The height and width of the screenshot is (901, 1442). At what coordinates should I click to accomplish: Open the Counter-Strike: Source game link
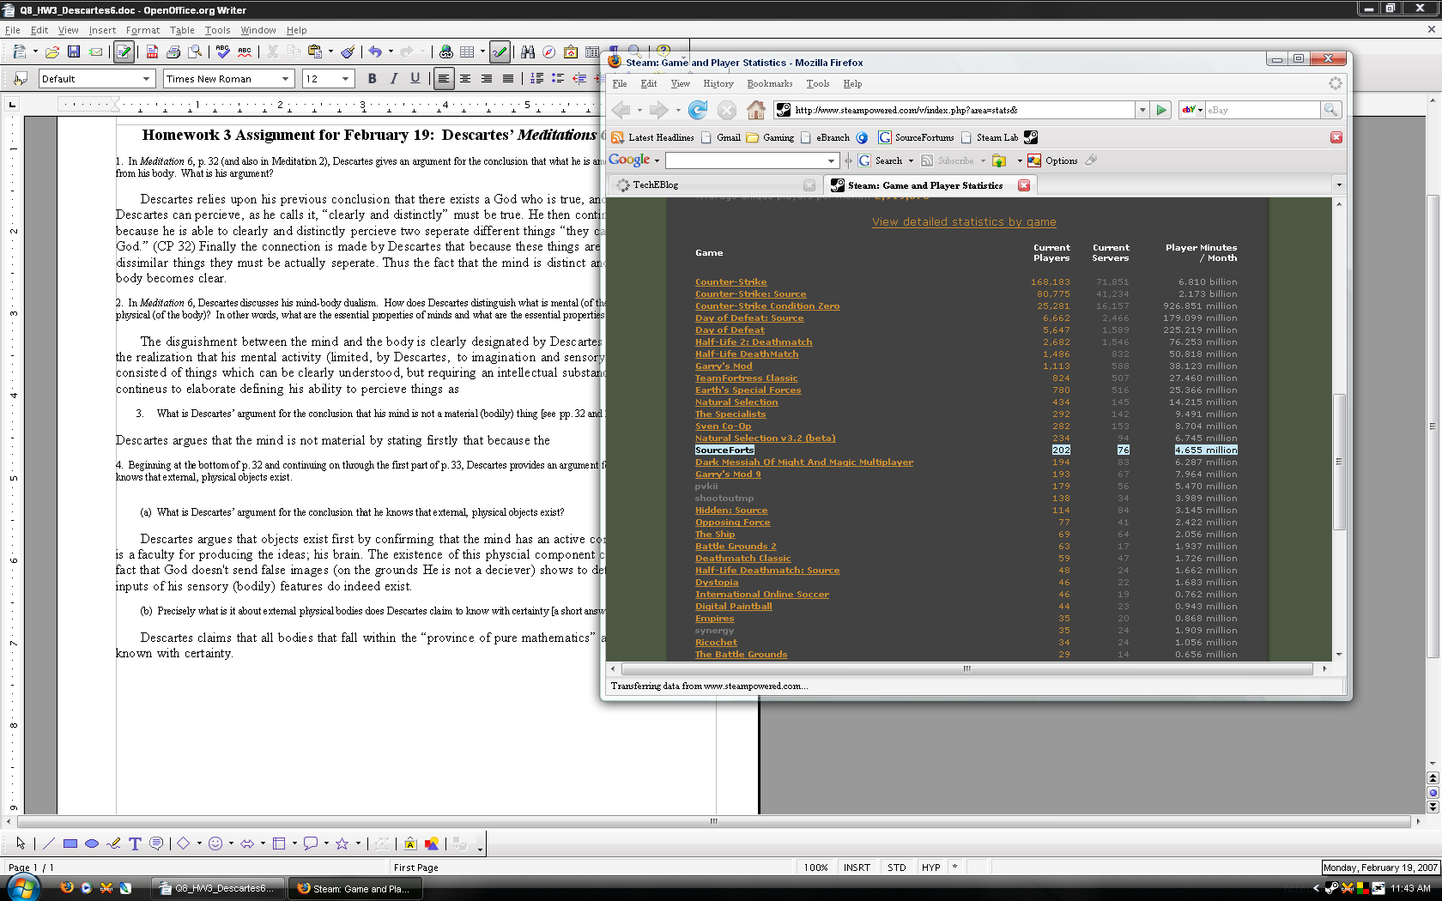[x=750, y=294]
